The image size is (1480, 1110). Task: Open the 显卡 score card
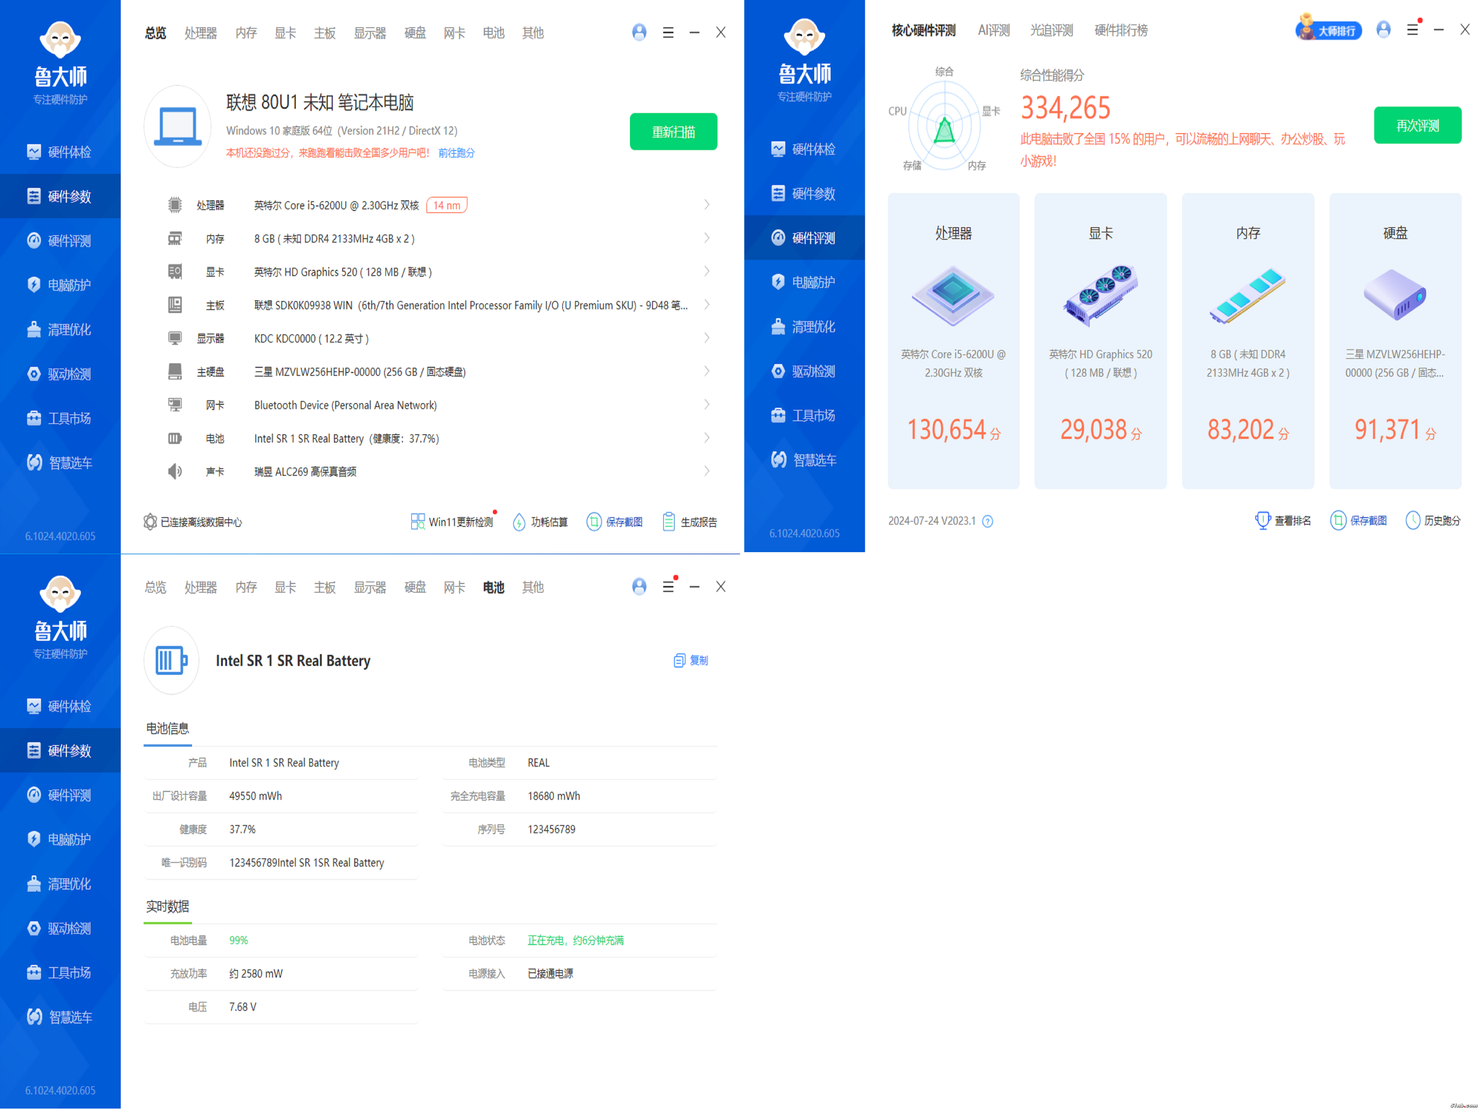(x=1101, y=341)
